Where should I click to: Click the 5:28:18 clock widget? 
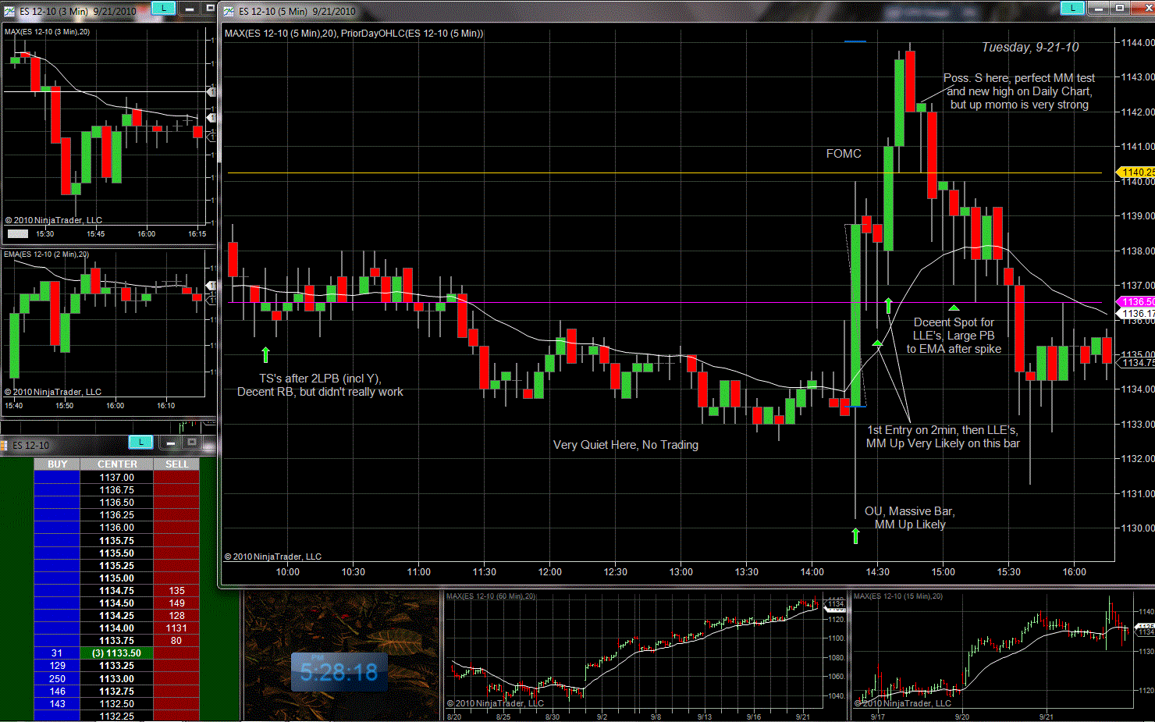pos(339,672)
